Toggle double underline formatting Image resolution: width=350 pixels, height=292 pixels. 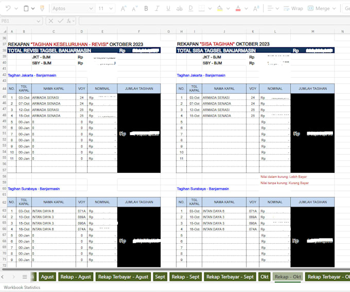click(190, 8)
